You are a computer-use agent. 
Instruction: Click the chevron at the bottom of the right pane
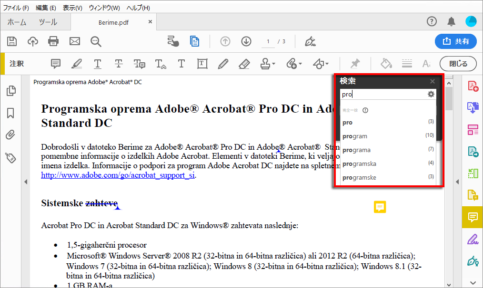coord(473,283)
